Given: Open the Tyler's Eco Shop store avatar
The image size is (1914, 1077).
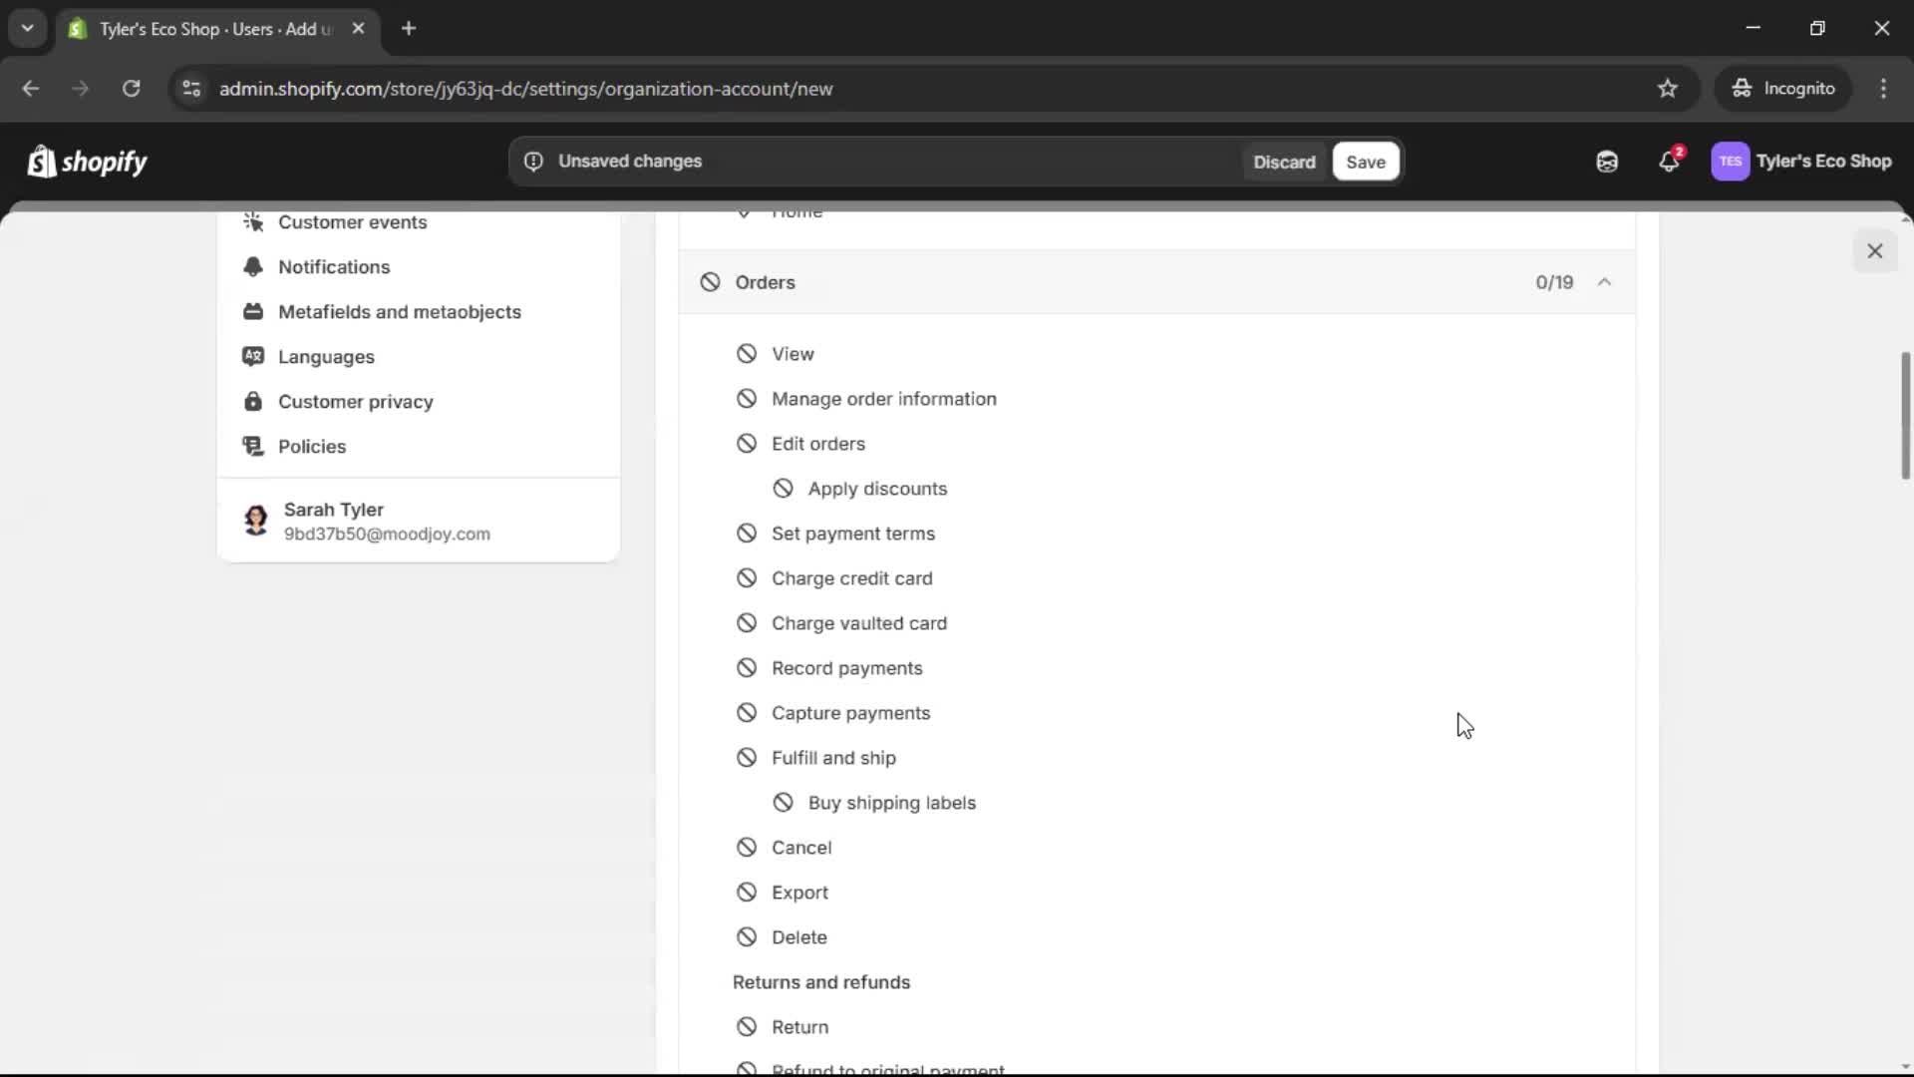Looking at the screenshot, I should click(1732, 162).
